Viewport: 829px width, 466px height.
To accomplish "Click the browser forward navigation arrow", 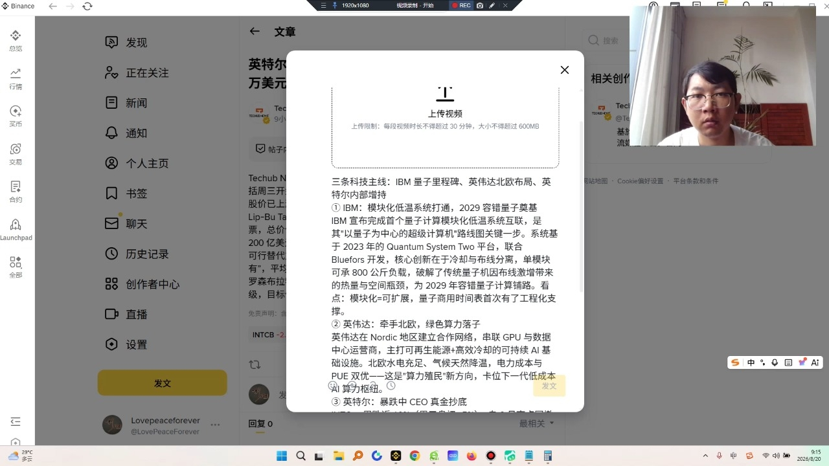I will pos(71,6).
